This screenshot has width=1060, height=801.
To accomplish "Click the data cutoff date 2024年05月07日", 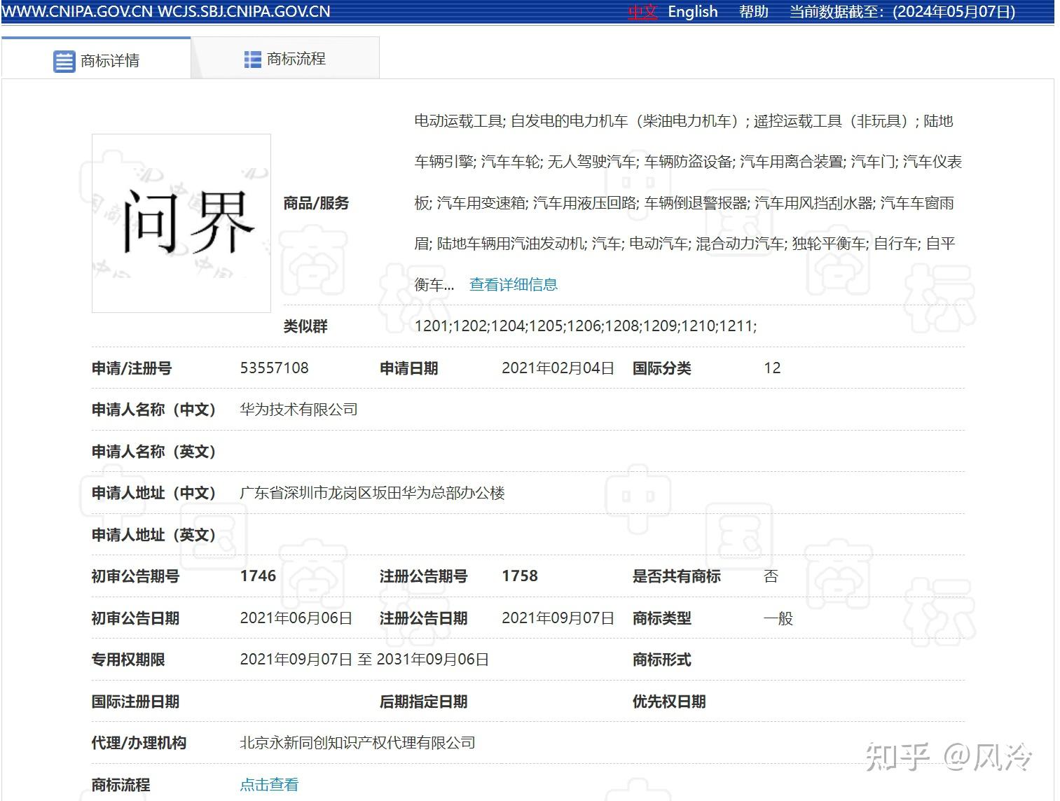I will pos(954,12).
